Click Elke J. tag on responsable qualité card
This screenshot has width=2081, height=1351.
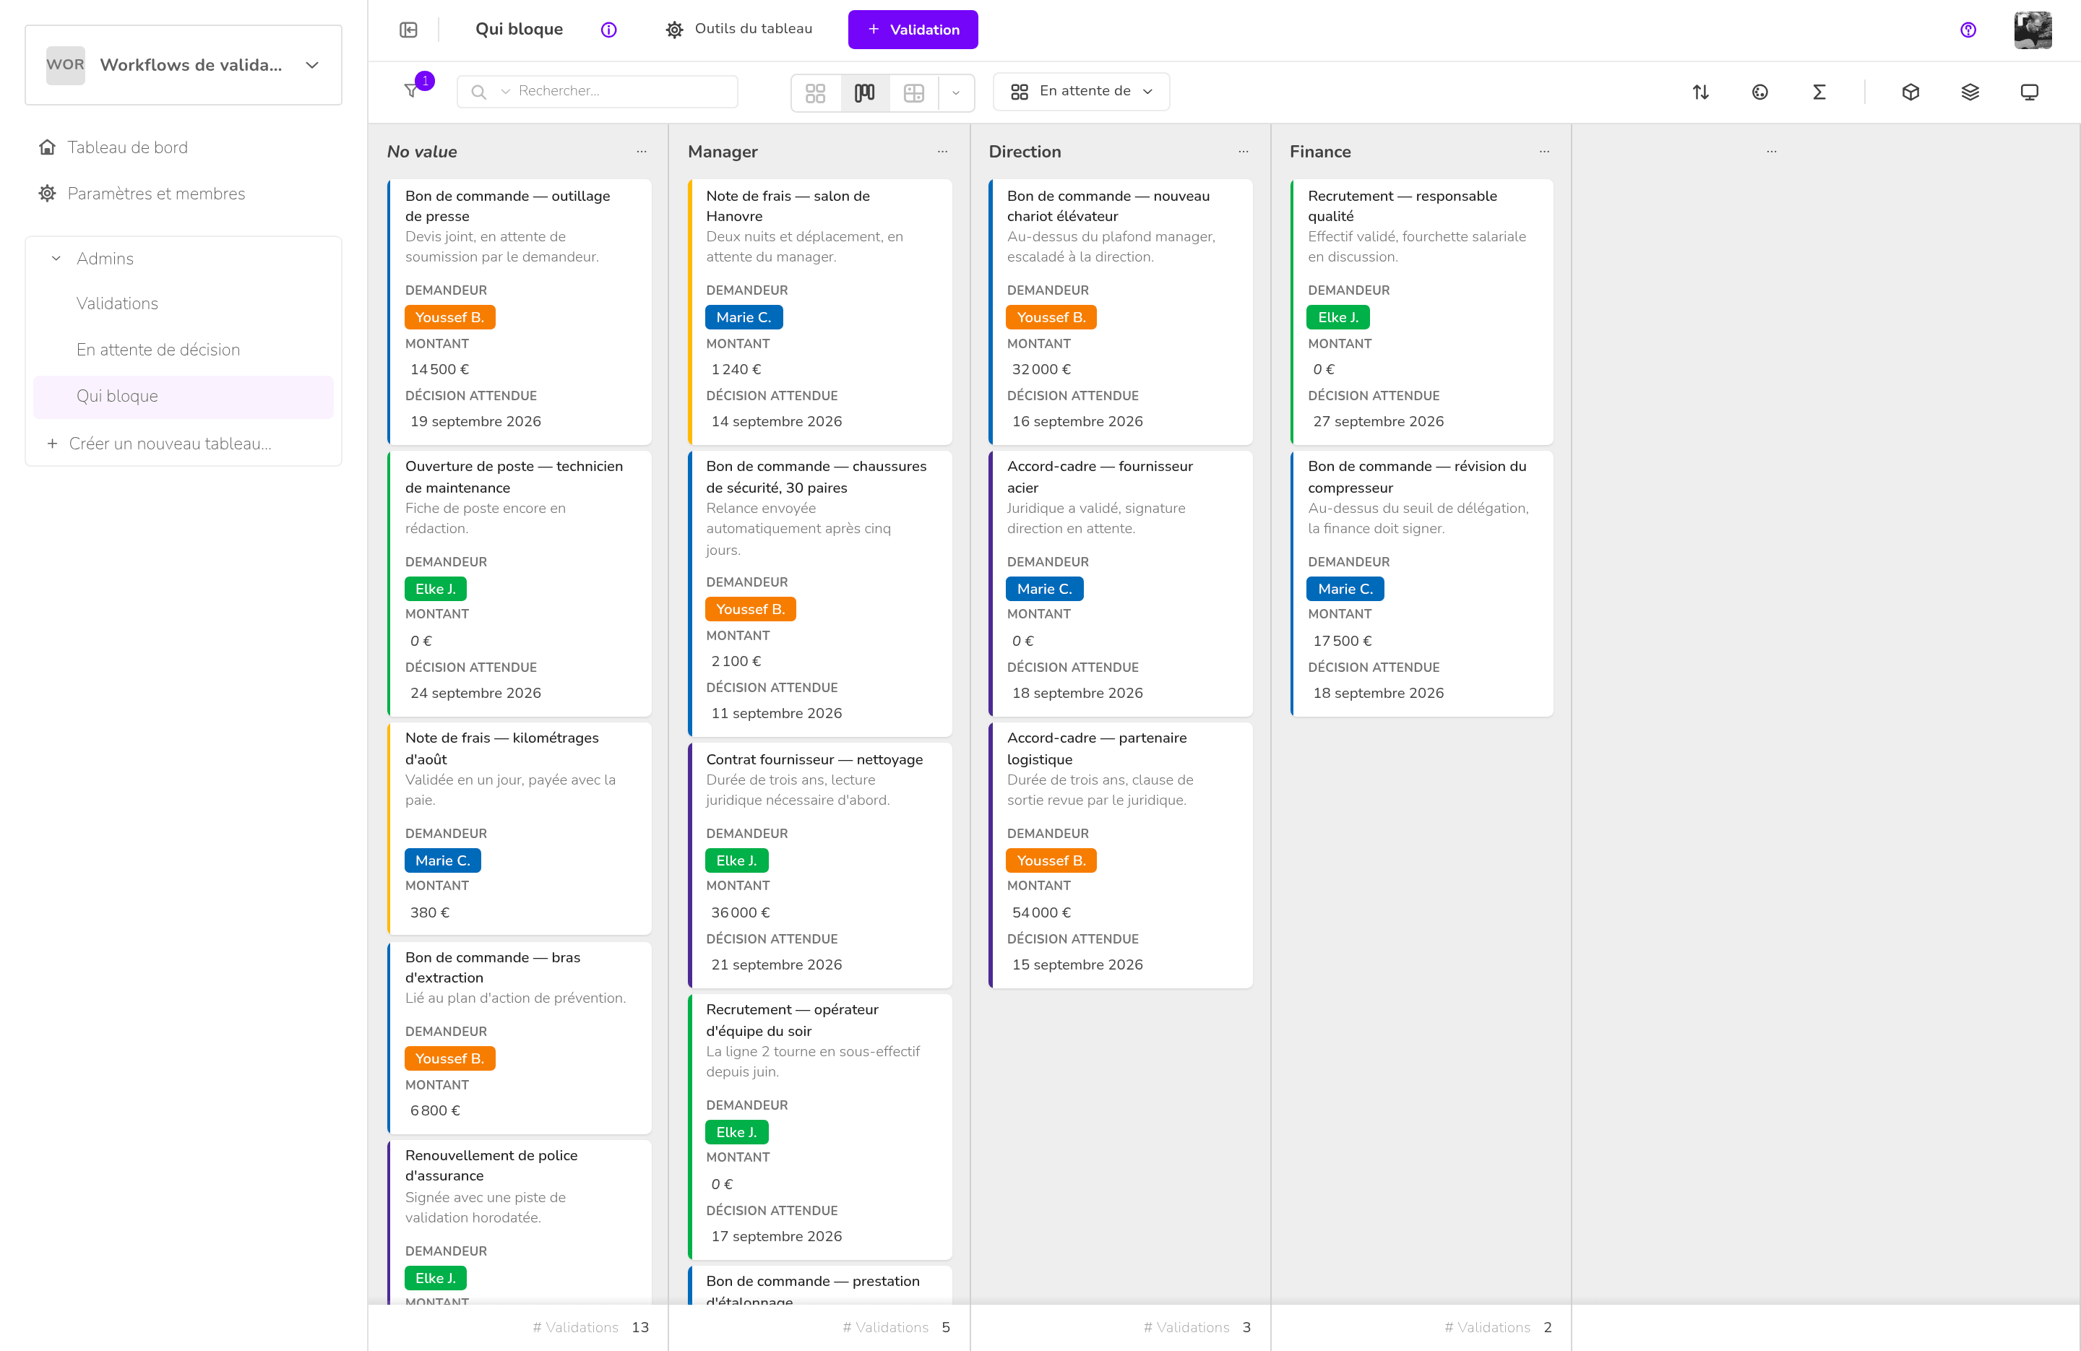click(x=1337, y=317)
